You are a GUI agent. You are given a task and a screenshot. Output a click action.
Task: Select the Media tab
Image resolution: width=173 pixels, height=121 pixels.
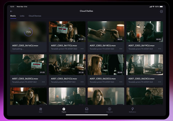point(13,16)
